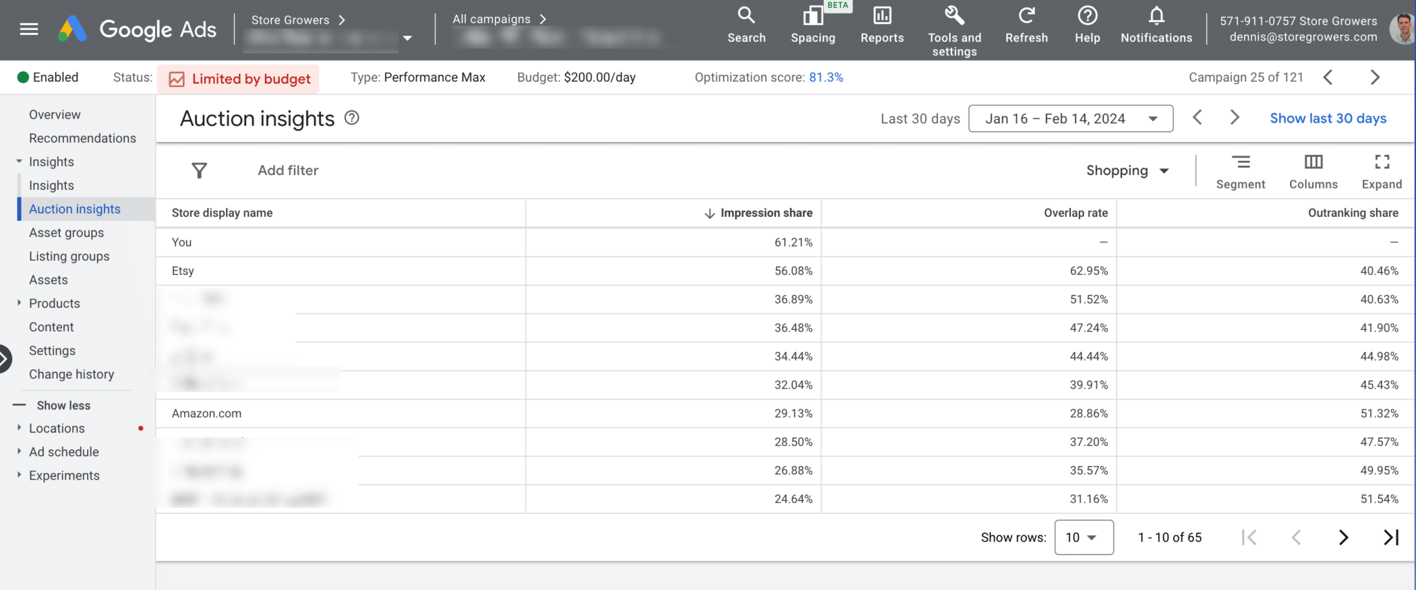Refresh the page data
Screen dimensions: 1416x590
pyautogui.click(x=1026, y=25)
